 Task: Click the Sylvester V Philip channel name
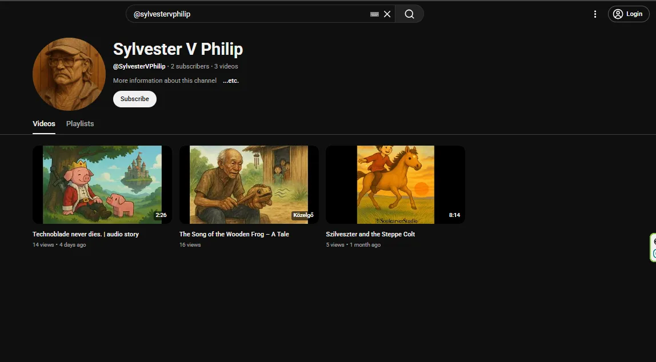click(178, 49)
